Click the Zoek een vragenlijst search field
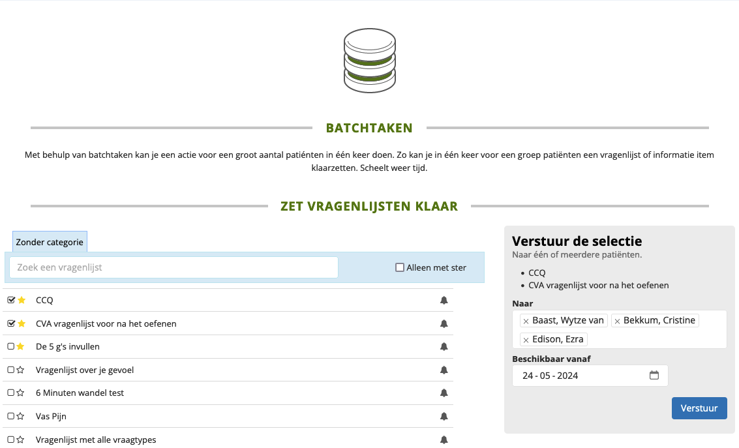 (173, 267)
